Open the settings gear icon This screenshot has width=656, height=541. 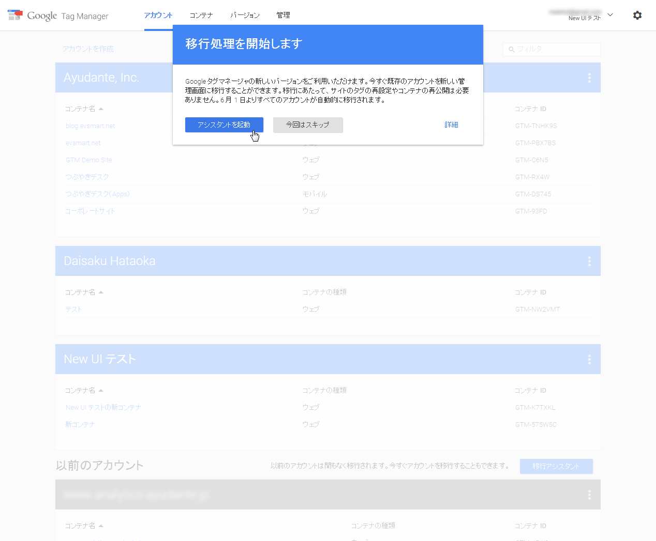point(637,15)
